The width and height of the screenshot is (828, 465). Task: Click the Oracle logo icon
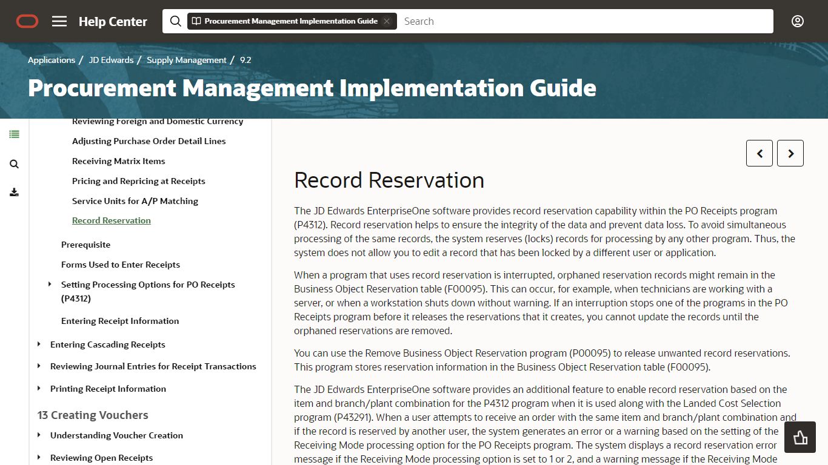pos(27,21)
